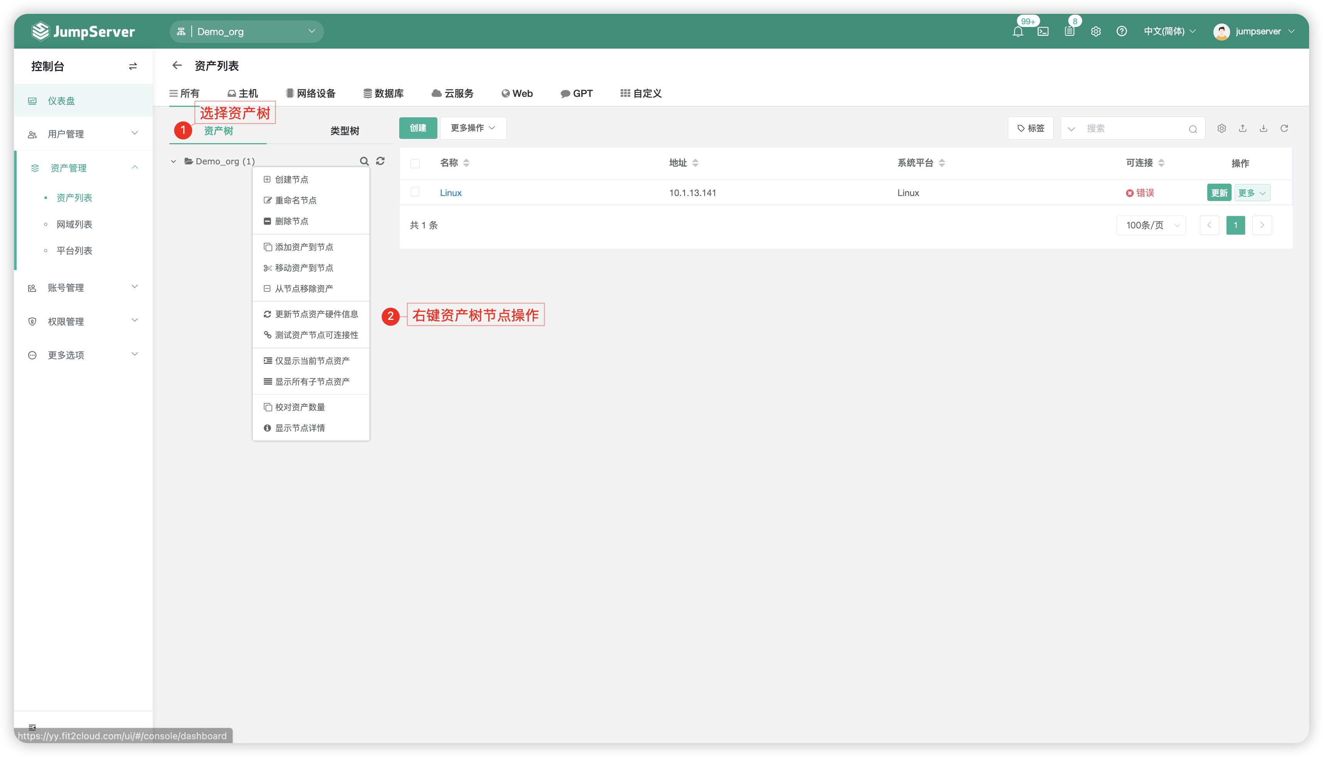Screen dimensions: 1323x757
Task: Click the 更新 button in Linux row
Action: pyautogui.click(x=1219, y=193)
